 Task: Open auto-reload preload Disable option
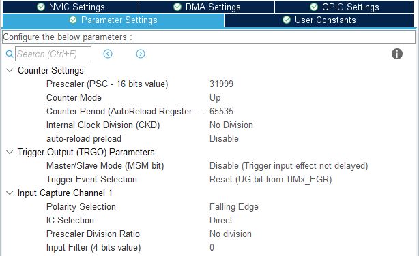(224, 138)
